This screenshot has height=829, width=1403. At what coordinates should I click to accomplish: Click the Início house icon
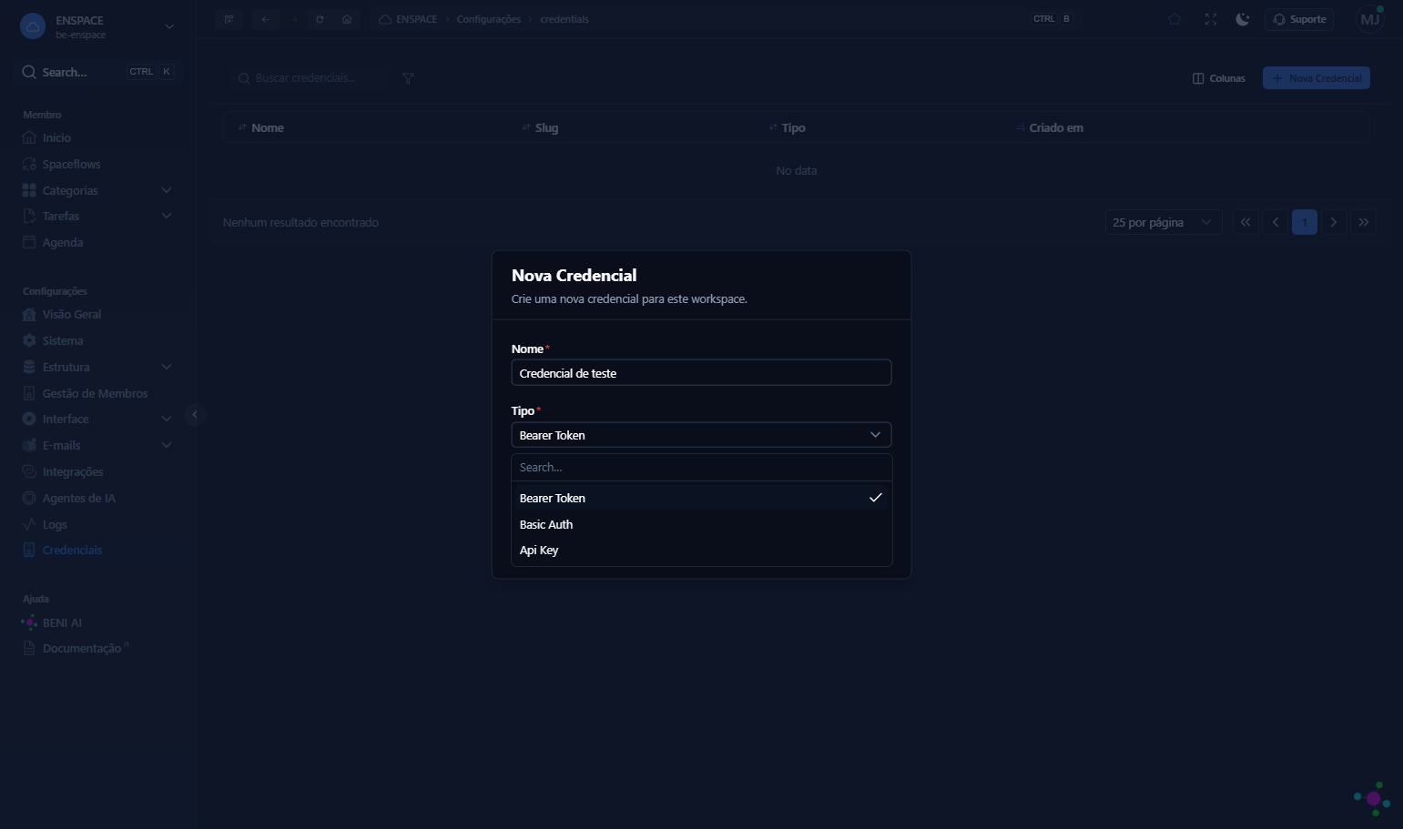29,137
